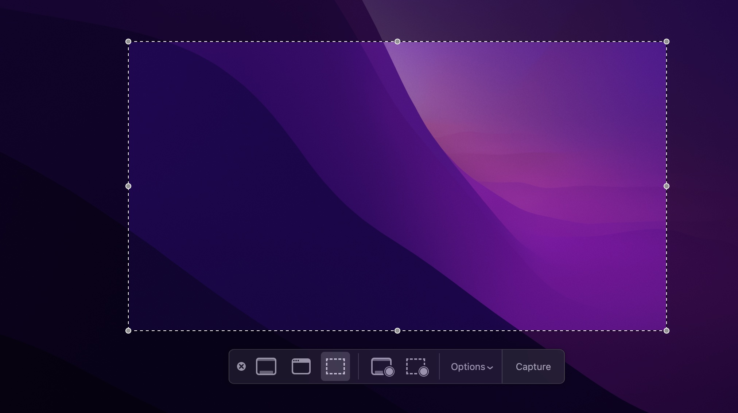This screenshot has width=738, height=413.
Task: Click the bottom-left selection handle
Action: pos(128,331)
